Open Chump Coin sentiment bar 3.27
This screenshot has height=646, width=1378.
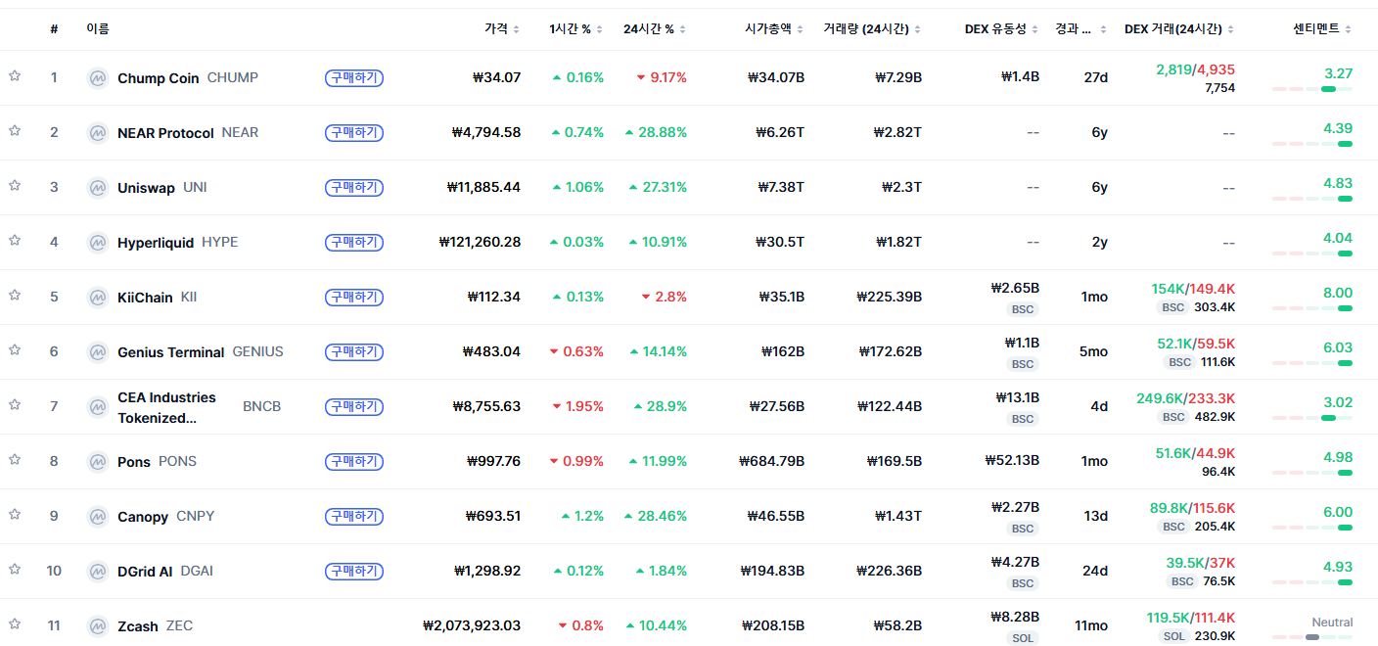tap(1312, 89)
